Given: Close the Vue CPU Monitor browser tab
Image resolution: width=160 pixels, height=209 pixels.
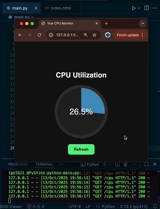Looking at the screenshot, I should [x=96, y=23].
